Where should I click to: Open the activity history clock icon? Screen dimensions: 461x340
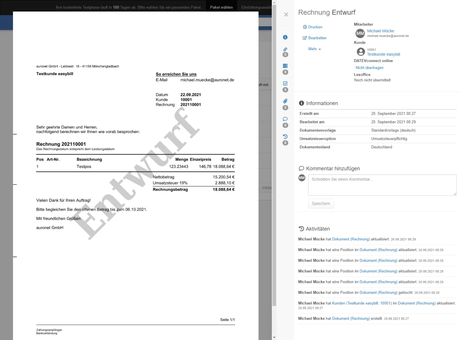pyautogui.click(x=285, y=136)
